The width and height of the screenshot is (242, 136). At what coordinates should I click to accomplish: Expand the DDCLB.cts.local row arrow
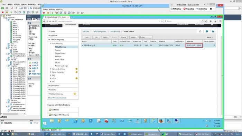pos(83,46)
